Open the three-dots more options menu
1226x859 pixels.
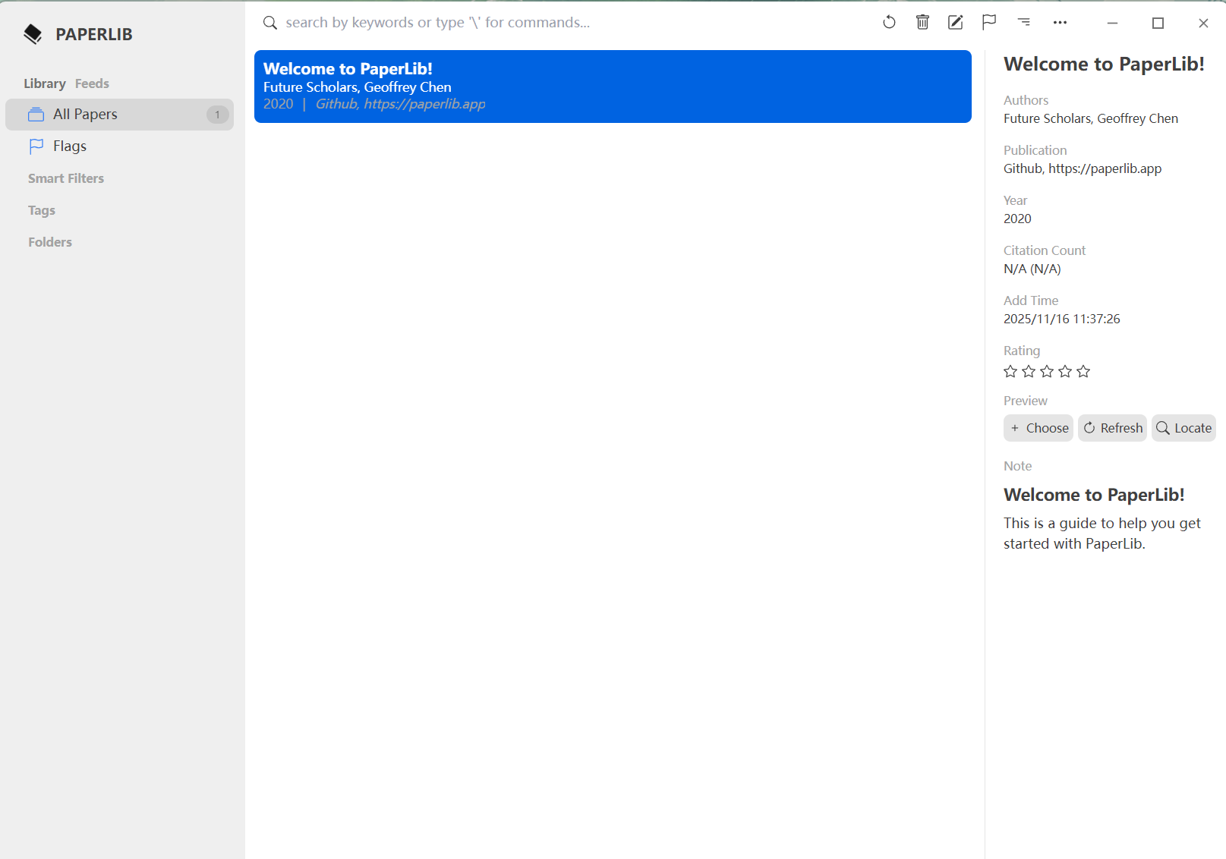point(1060,23)
